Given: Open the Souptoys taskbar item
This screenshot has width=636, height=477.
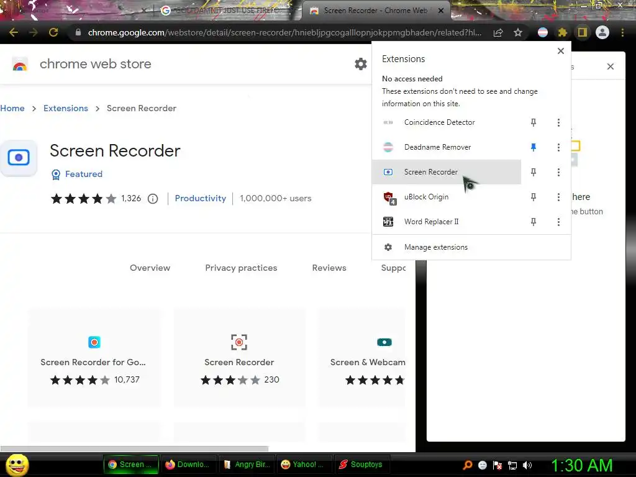Looking at the screenshot, I should tap(361, 465).
